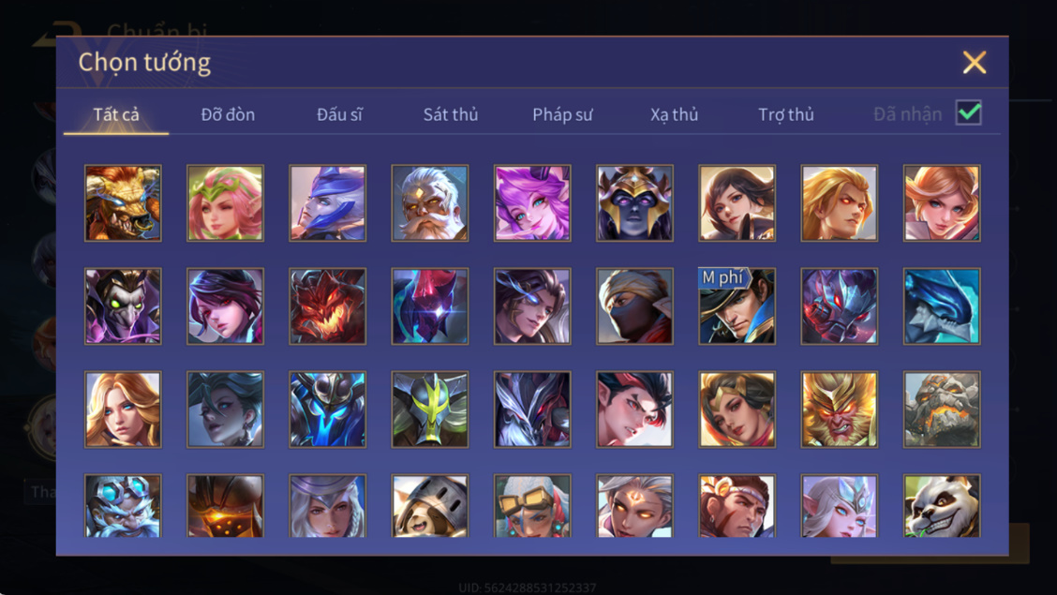
Task: Close the Chọn tướng dialog
Action: (975, 62)
